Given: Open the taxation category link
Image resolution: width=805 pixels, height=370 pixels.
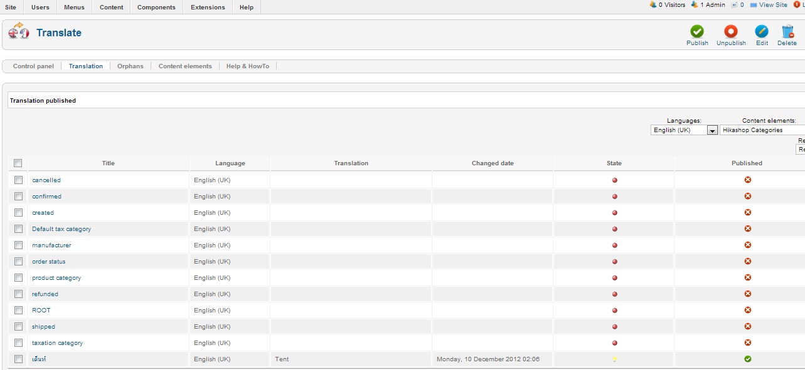Looking at the screenshot, I should point(57,343).
